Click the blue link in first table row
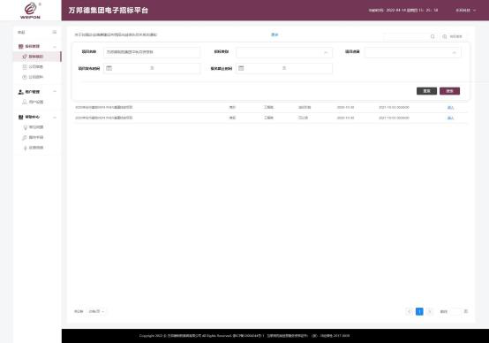The width and height of the screenshot is (489, 343). (x=450, y=108)
